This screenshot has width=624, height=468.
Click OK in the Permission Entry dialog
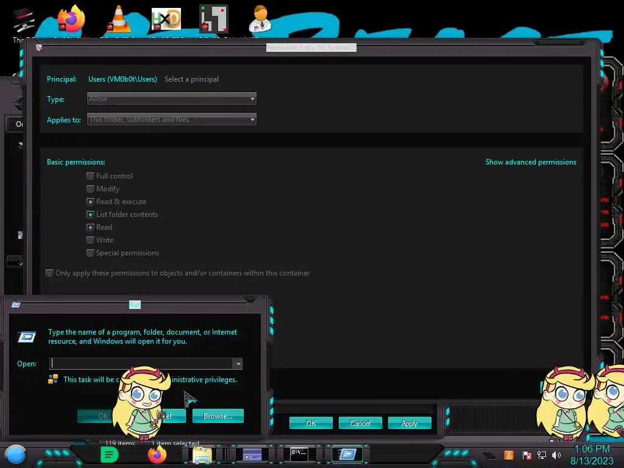tap(311, 423)
